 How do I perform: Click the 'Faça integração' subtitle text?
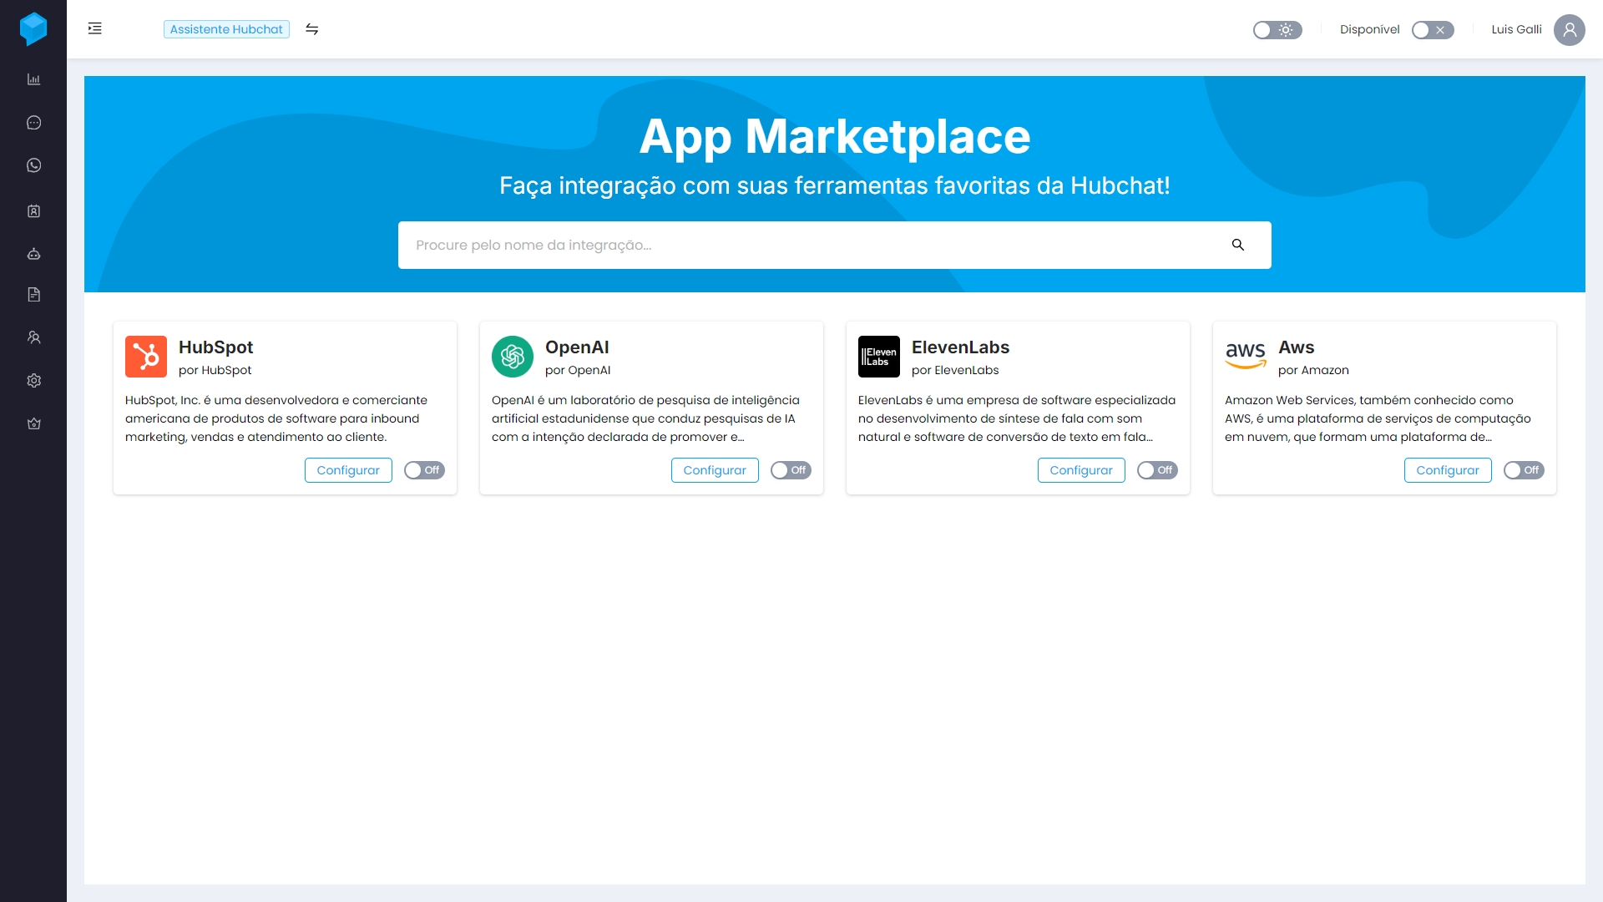[x=835, y=185]
